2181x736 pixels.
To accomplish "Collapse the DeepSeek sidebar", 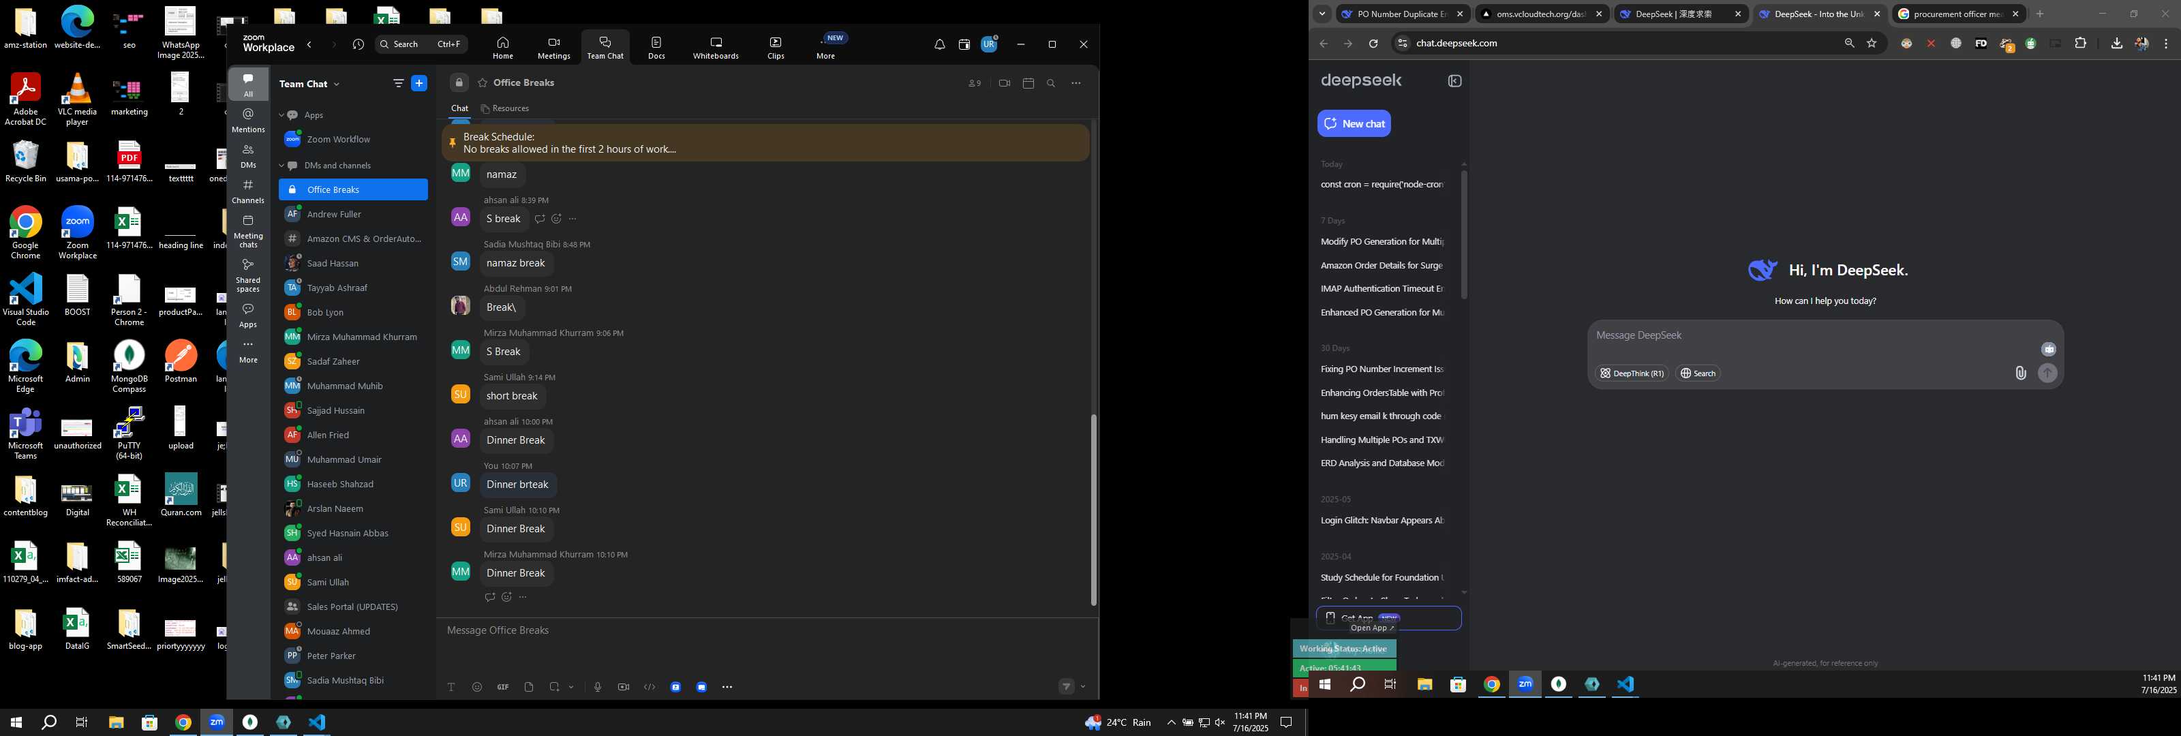I will (1454, 81).
